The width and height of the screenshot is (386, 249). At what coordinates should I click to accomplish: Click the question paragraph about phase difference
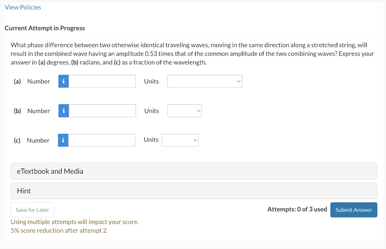[x=192, y=54]
